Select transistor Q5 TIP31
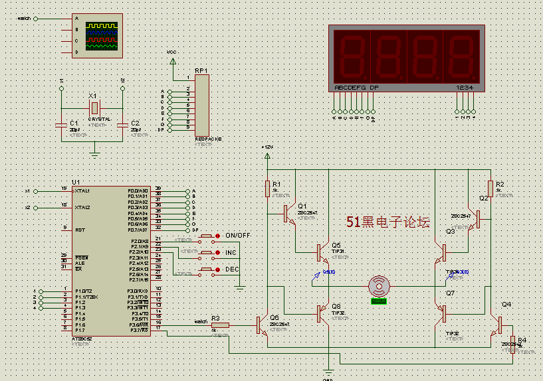 tap(323, 253)
